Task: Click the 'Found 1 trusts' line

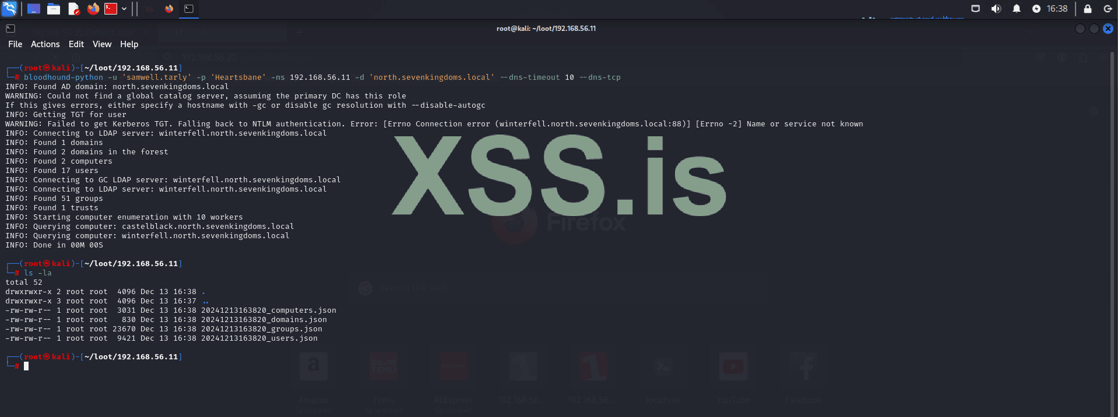Action: coord(52,208)
